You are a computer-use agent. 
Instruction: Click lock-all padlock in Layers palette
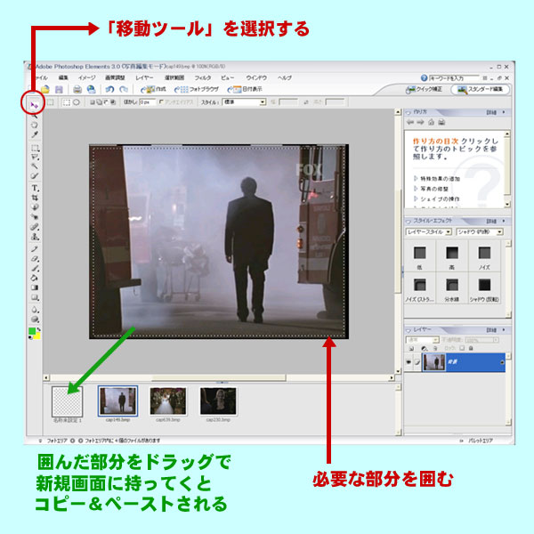click(471, 348)
